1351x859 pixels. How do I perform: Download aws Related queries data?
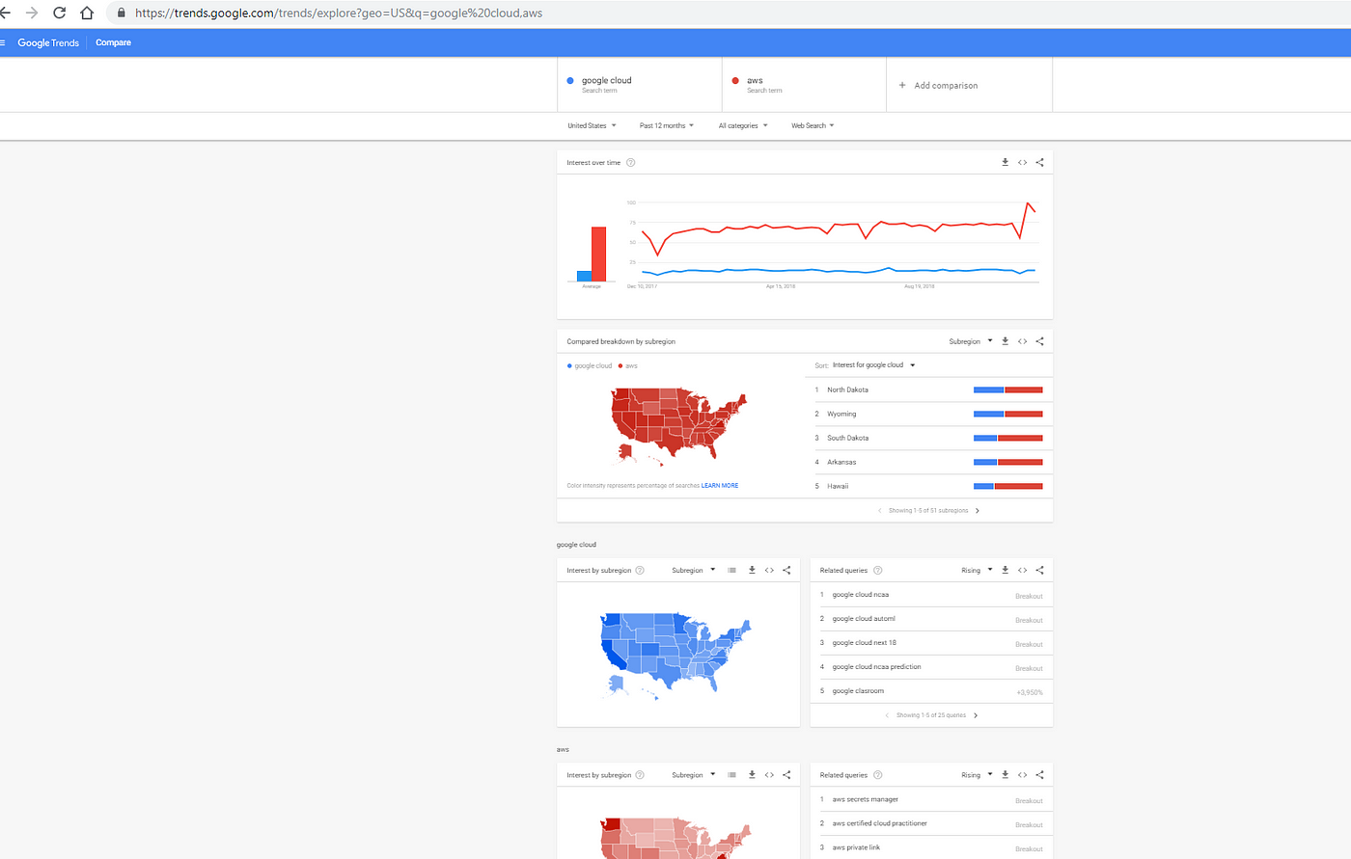[x=1005, y=774]
